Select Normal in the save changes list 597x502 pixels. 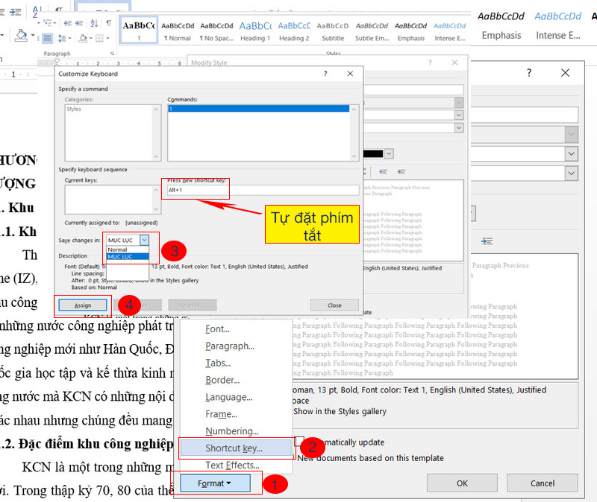tap(118, 250)
